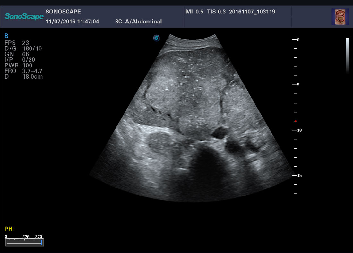Select the date and time 11/07/2016 11:47:04
The width and height of the screenshot is (353, 253).
[72, 22]
